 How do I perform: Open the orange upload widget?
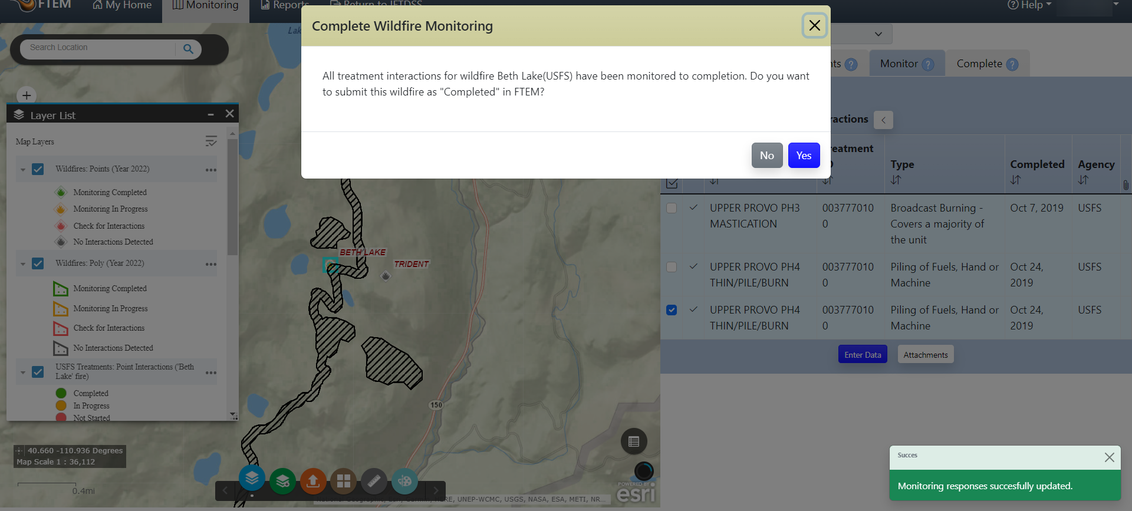pos(313,482)
